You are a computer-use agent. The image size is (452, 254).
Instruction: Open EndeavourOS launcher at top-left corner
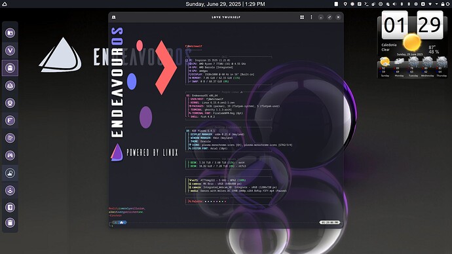(5, 4)
